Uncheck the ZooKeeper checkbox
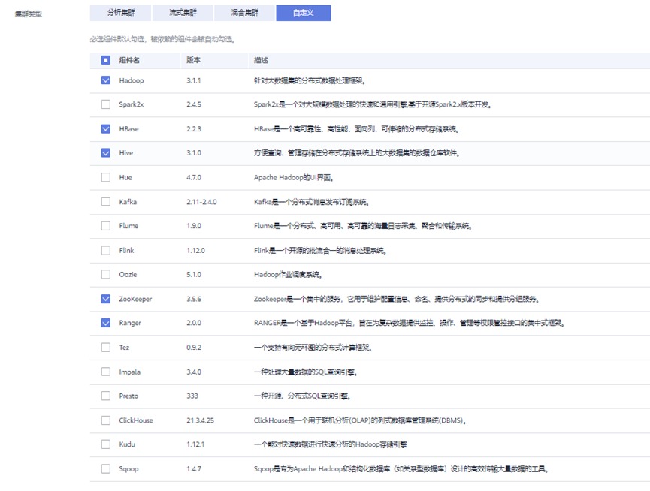The width and height of the screenshot is (650, 491). click(106, 299)
